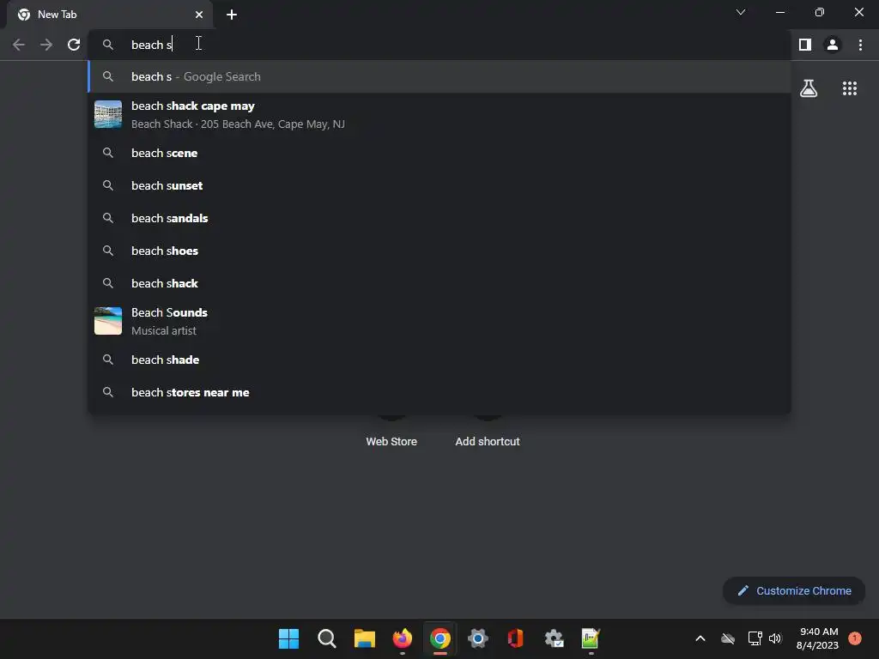
Task: Select the plain 'beach shack' suggestion
Action: pos(439,283)
